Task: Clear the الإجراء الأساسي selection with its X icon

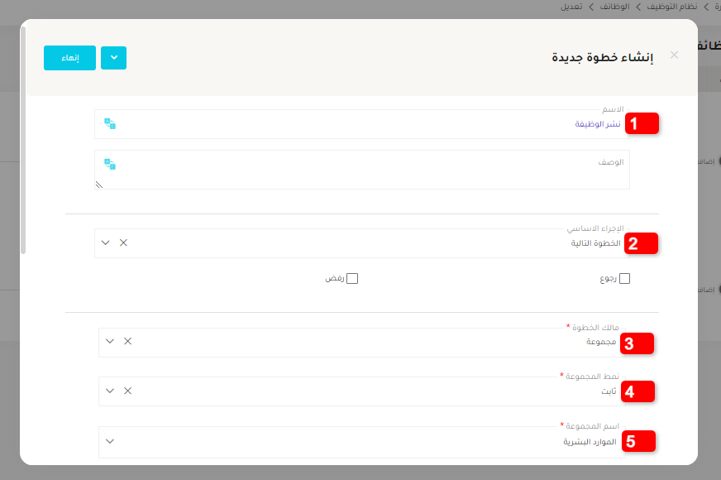Action: coord(123,243)
